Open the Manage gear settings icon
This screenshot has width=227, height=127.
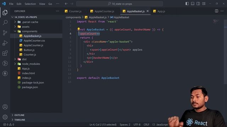tap(5, 117)
